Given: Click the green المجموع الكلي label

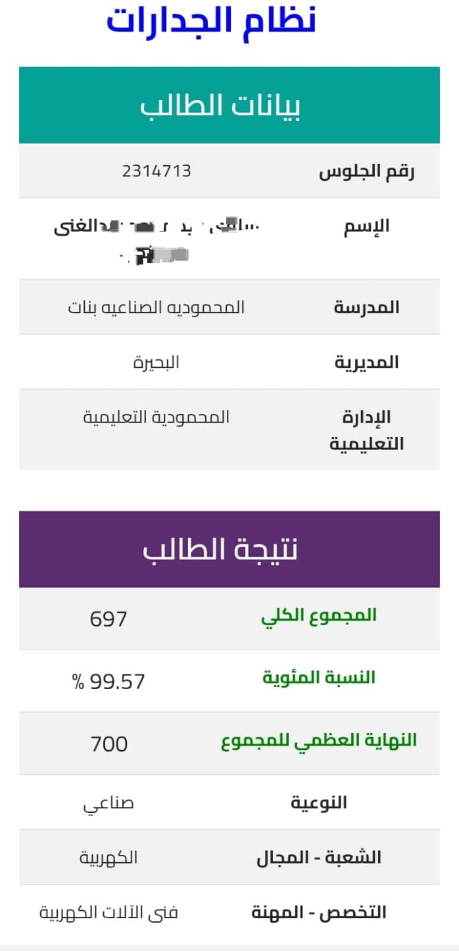Looking at the screenshot, I should [319, 616].
